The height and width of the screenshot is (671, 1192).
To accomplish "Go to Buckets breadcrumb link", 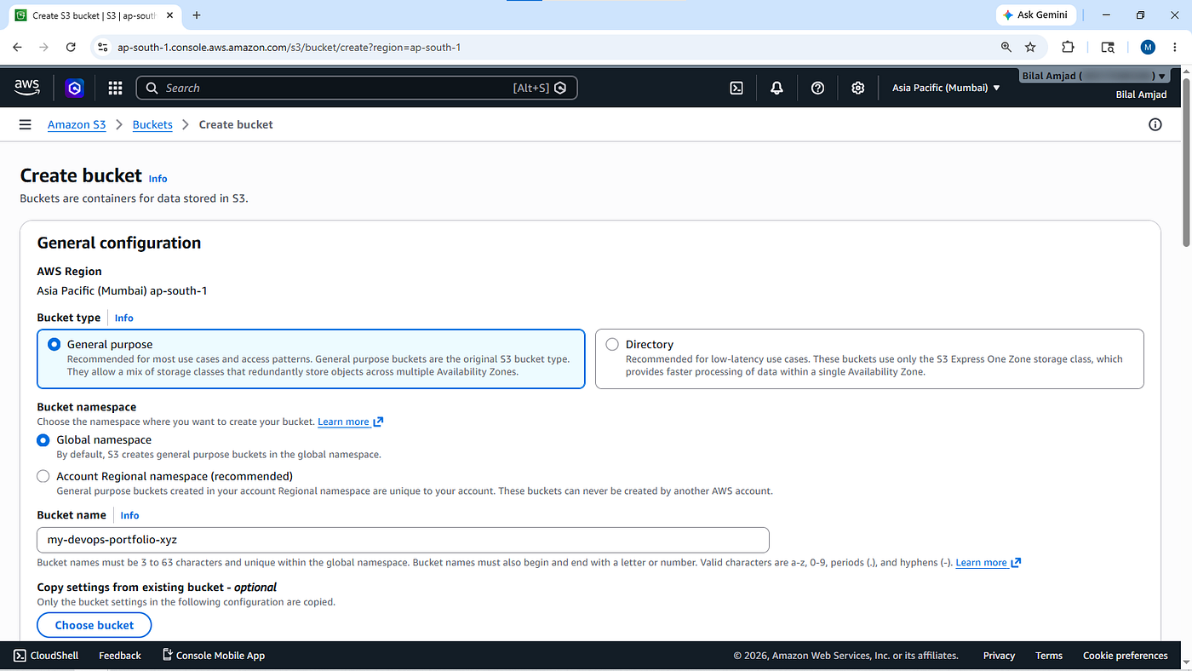I will (x=152, y=124).
